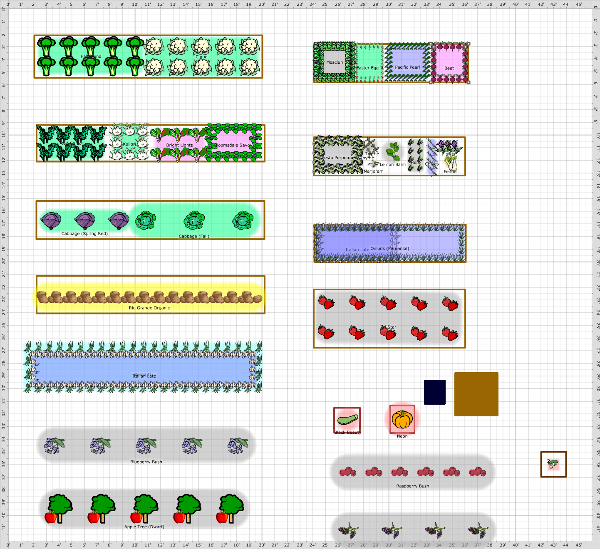Pick the top-right cauliflower in the Cloud planting
The image size is (600, 549).
(x=250, y=46)
